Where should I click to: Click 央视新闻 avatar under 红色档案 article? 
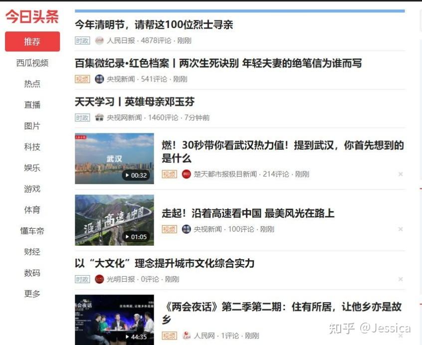99,79
